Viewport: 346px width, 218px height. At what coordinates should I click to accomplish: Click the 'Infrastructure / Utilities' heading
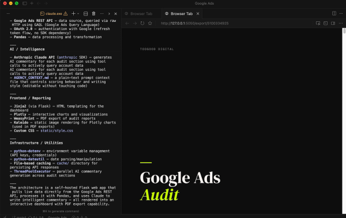36,143
